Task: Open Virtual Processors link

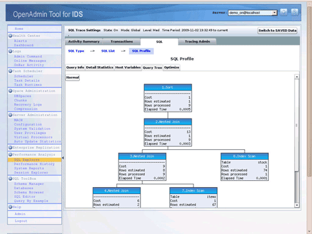Action: [x=33, y=137]
